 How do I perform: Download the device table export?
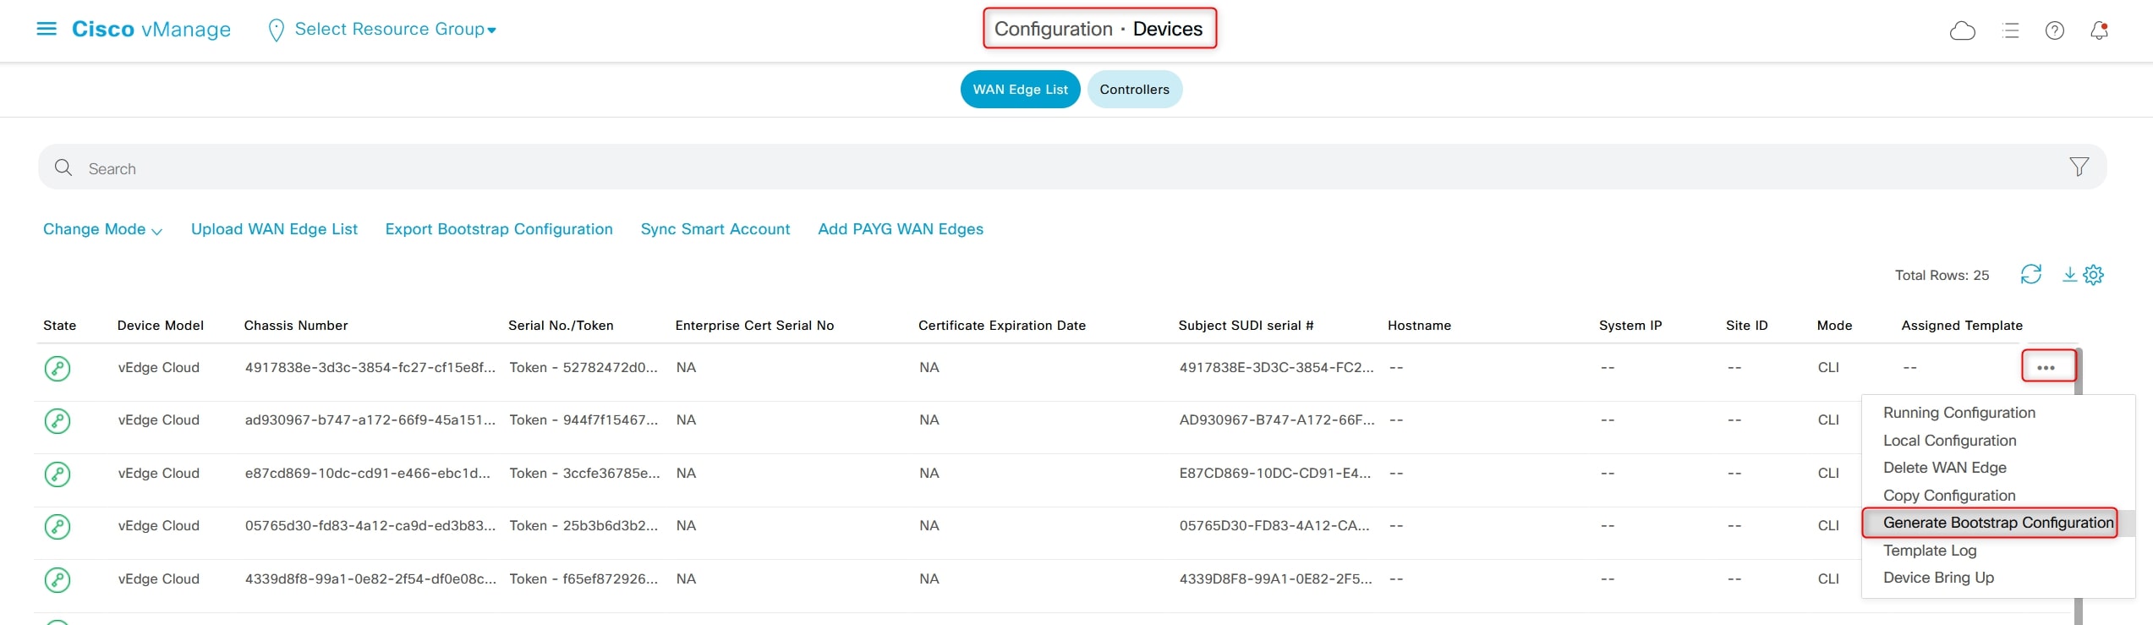click(x=2068, y=274)
